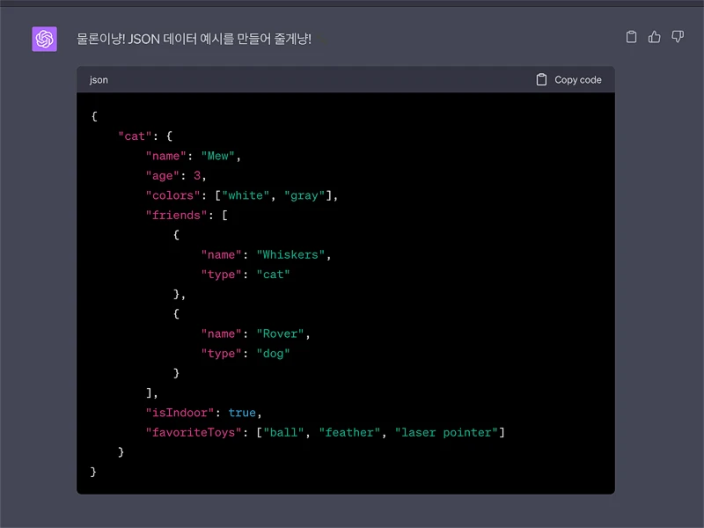Click the "white" string value
Viewport: 704px width, 528px height.
tap(246, 195)
